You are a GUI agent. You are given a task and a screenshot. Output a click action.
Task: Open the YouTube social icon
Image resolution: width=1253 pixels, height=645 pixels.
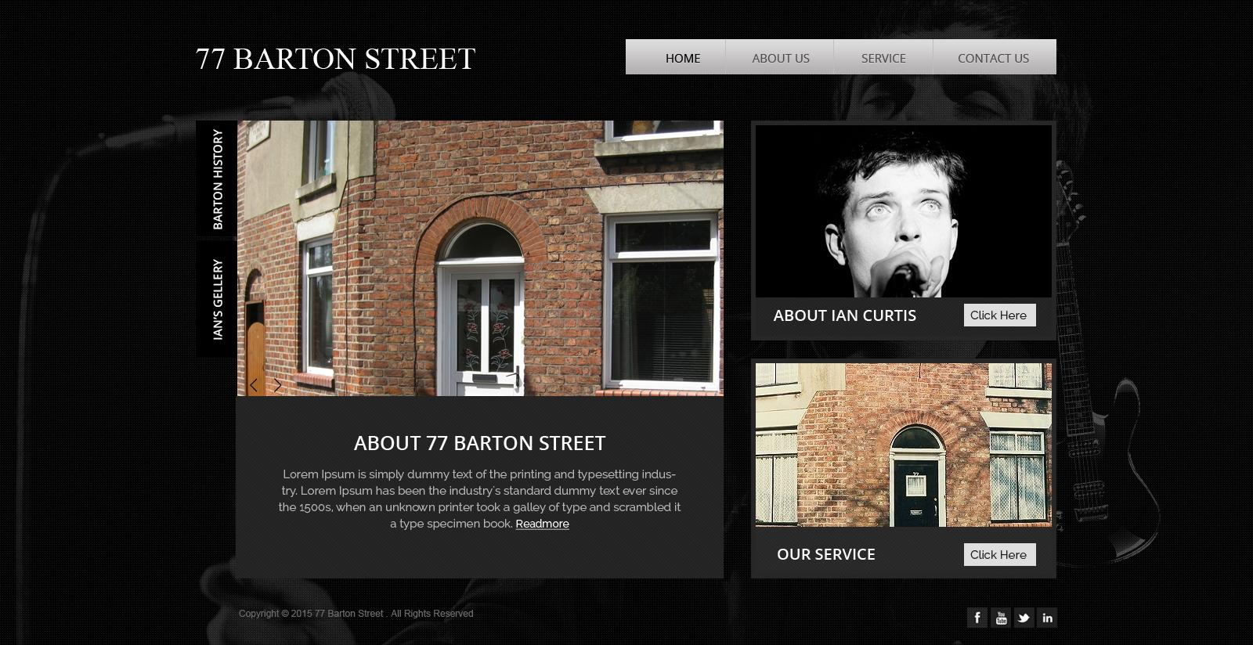point(1001,618)
